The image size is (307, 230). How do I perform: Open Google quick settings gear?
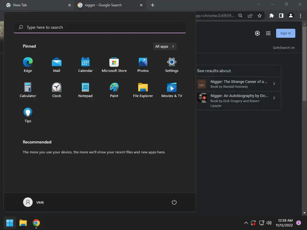coord(257,33)
